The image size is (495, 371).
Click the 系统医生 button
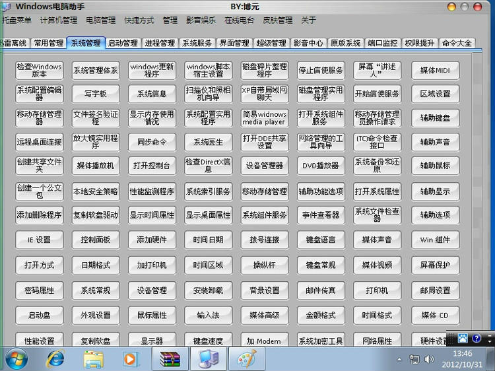pyautogui.click(x=209, y=142)
